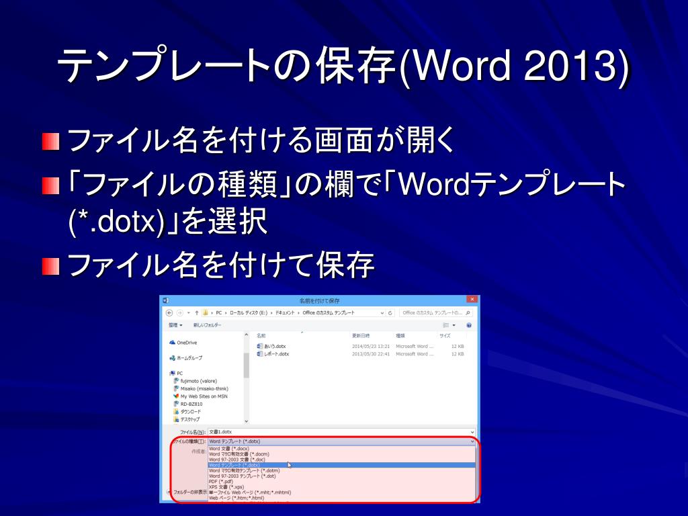This screenshot has height=516, width=688.
Task: Click the Word icon of レポート.dotx
Action: coord(260,354)
